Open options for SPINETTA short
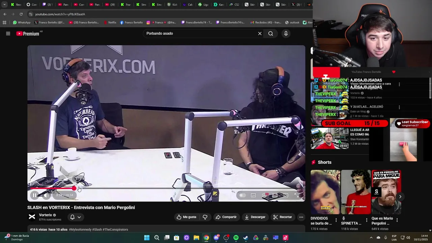The image size is (432, 243). tap(367, 220)
